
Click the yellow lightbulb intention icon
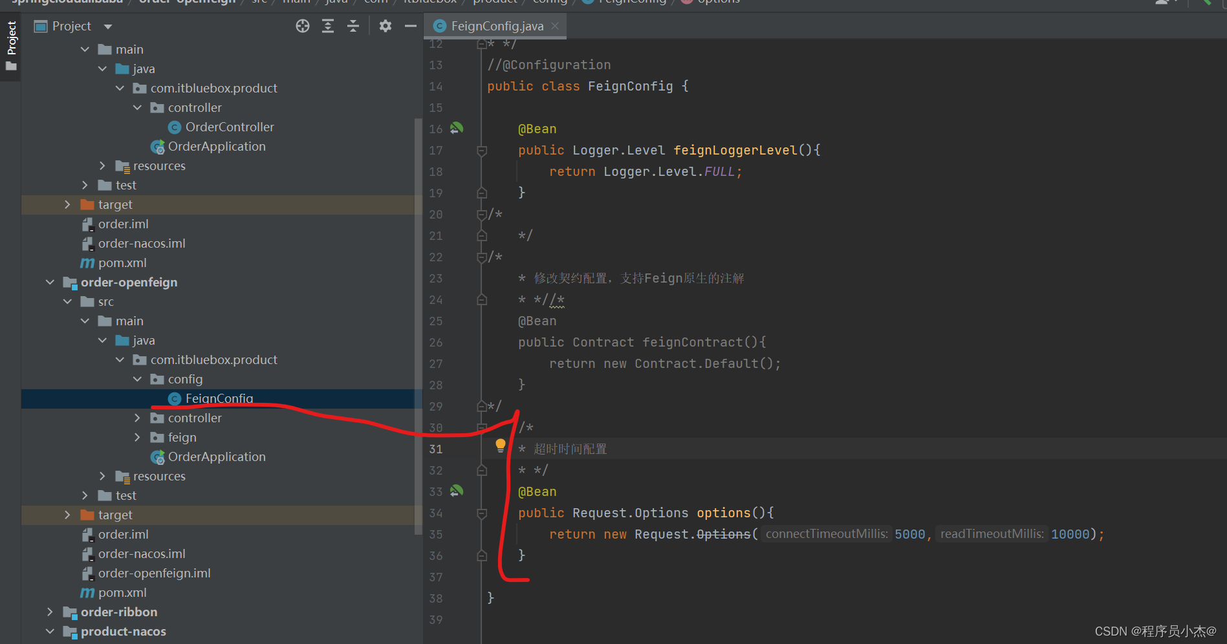tap(500, 445)
